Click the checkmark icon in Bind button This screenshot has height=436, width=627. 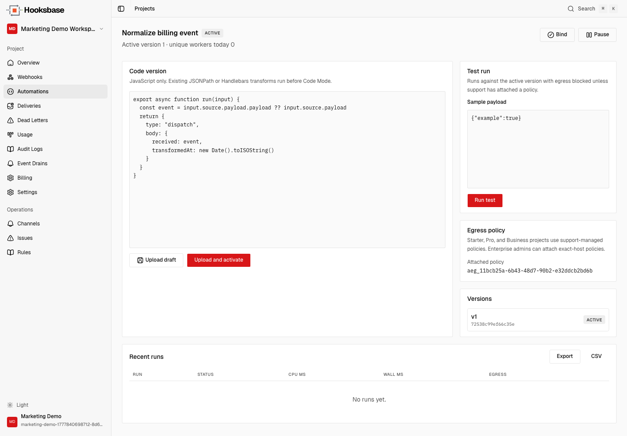551,35
